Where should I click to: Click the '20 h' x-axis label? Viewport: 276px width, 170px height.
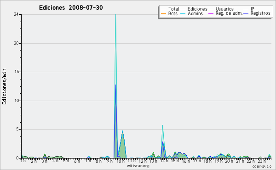point(230,161)
